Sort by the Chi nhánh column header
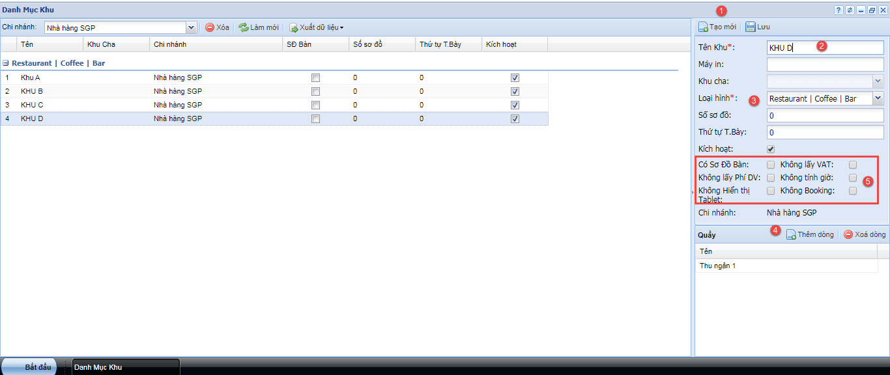 (x=216, y=44)
